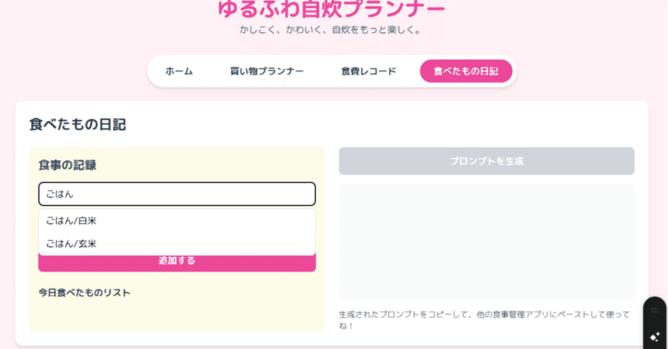Switch to the 食費レコード tab
668x349 pixels.
tap(368, 71)
